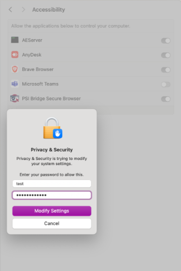Toggle the Brave Browser accessibility switch
181x271 pixels.
pyautogui.click(x=166, y=70)
